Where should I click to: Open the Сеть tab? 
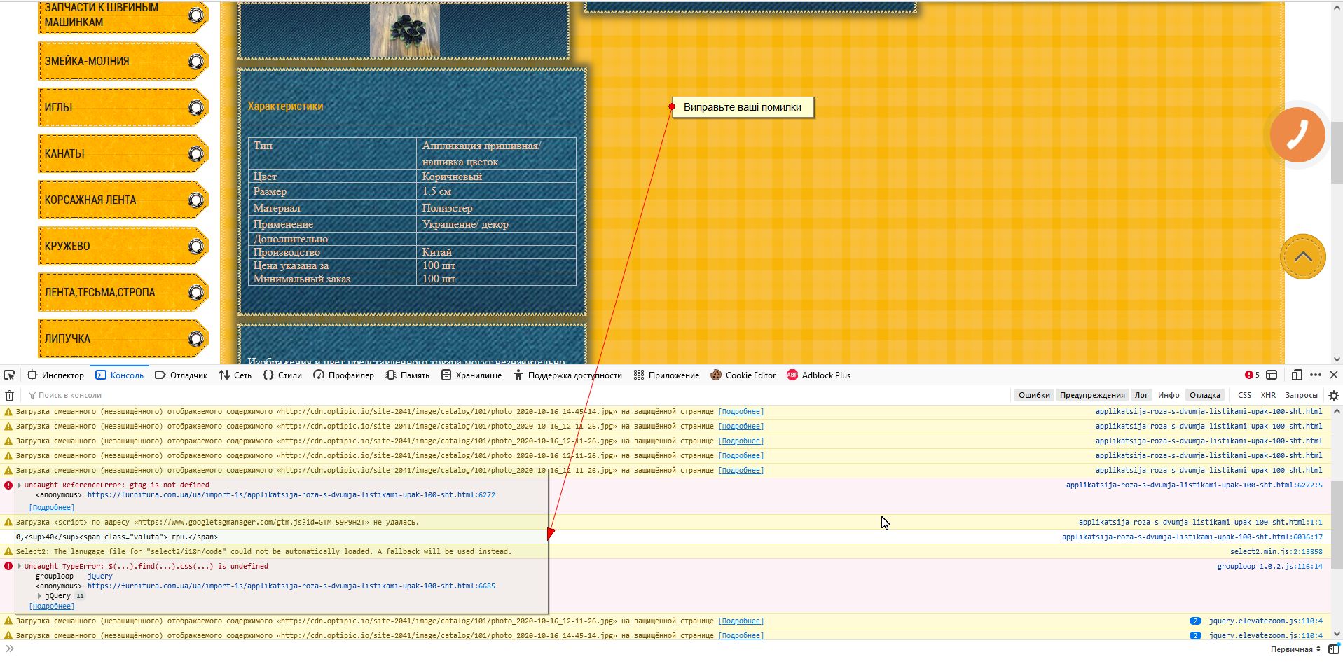235,375
